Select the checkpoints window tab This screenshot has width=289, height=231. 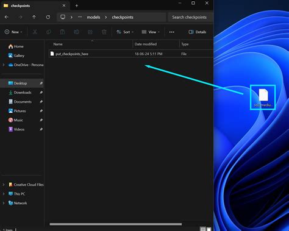[35, 5]
